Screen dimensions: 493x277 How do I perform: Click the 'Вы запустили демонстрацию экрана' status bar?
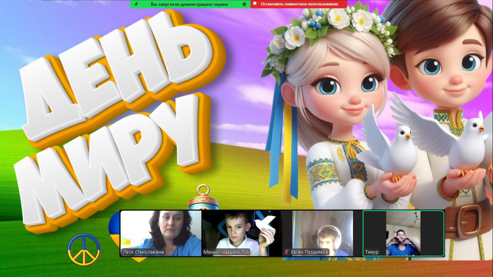point(190,4)
